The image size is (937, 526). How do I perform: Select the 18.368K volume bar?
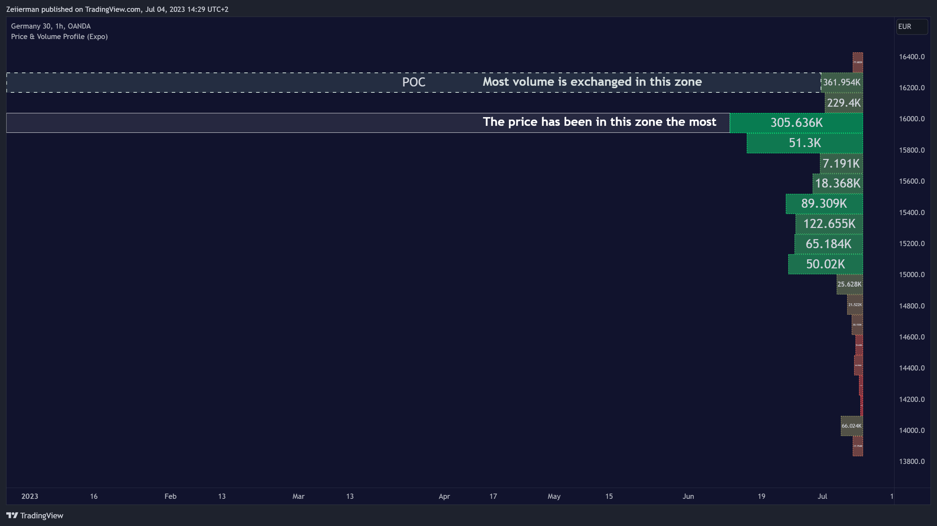point(838,184)
